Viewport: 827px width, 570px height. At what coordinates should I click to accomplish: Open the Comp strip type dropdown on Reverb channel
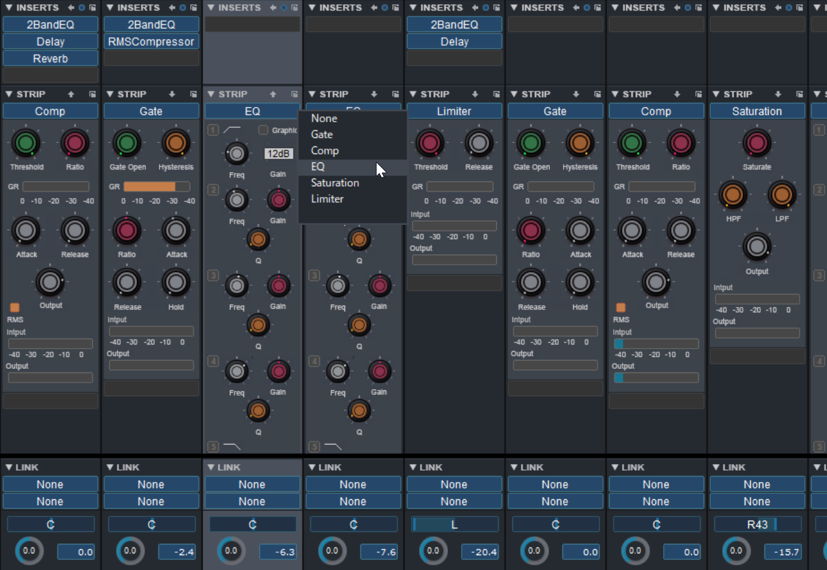50,111
